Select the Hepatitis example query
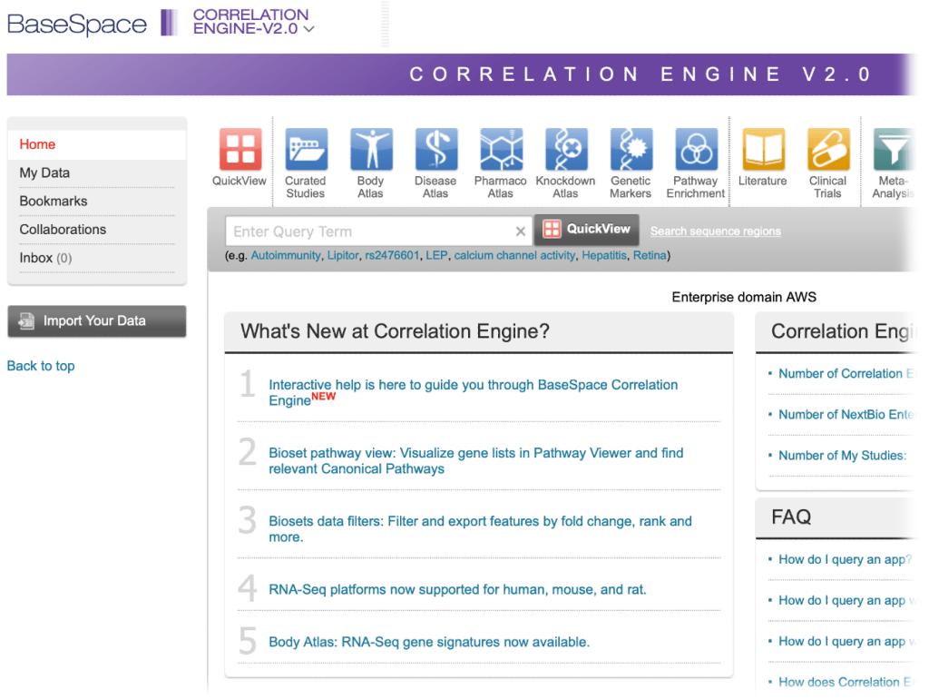 point(603,255)
